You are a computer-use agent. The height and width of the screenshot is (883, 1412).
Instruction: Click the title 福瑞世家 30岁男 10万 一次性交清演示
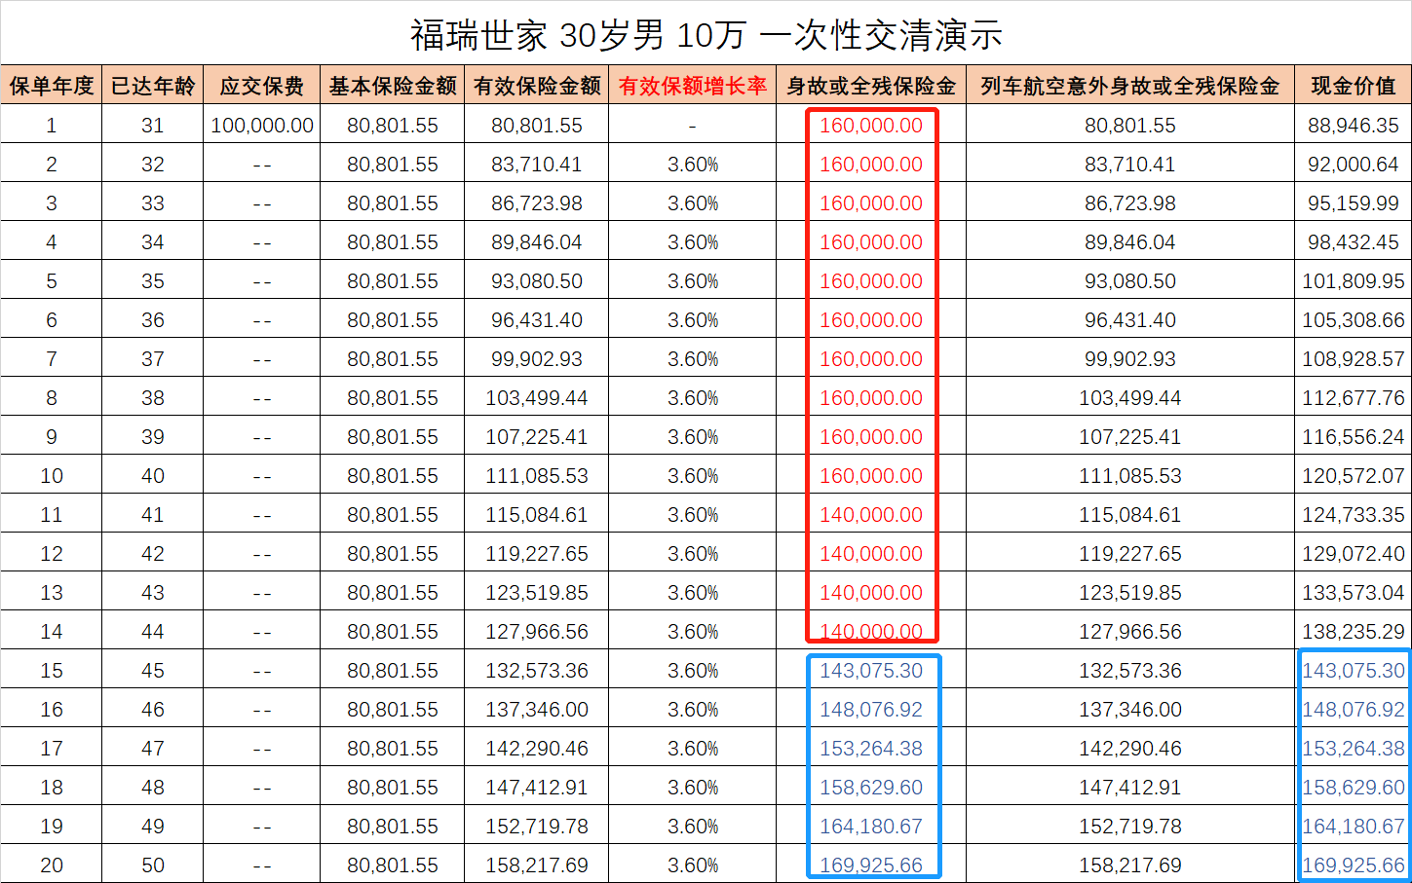tap(706, 36)
